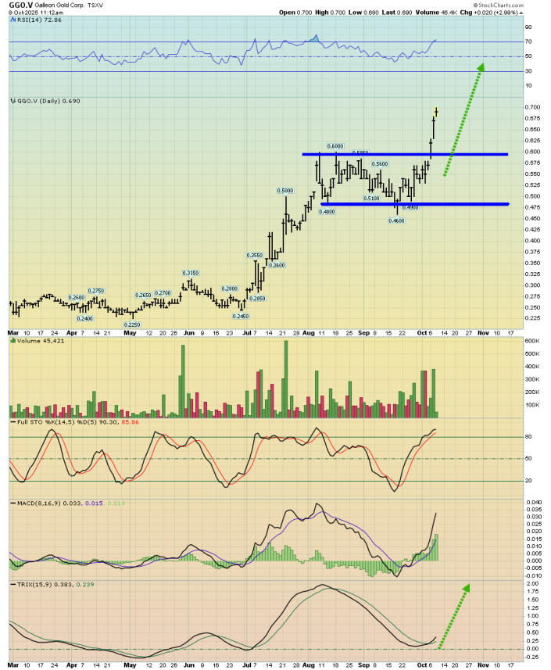The image size is (551, 670).
Task: Click the RSI(14) legend line icon
Action: (x=13, y=19)
